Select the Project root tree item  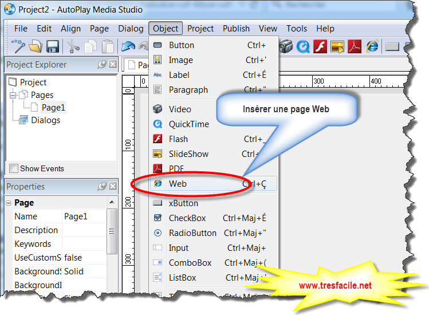[33, 82]
